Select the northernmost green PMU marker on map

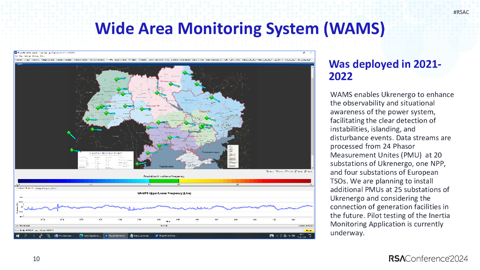click(x=185, y=73)
